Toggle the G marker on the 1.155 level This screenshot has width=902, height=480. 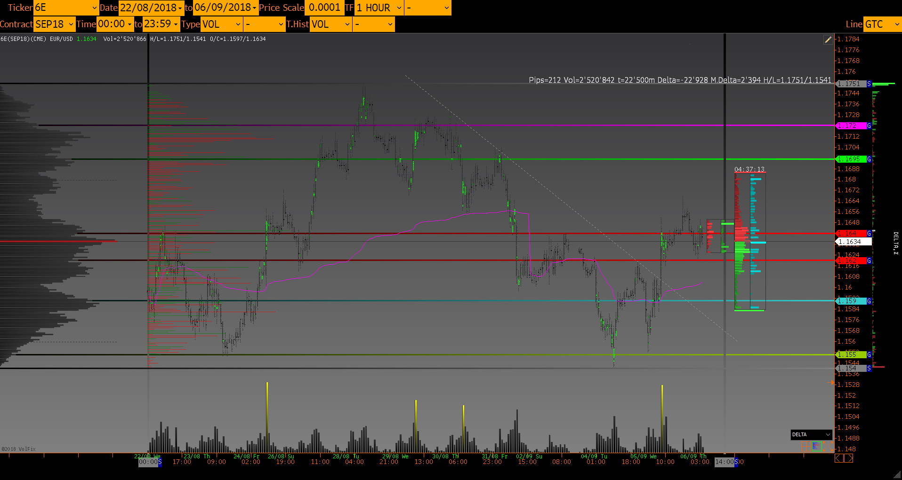click(869, 354)
